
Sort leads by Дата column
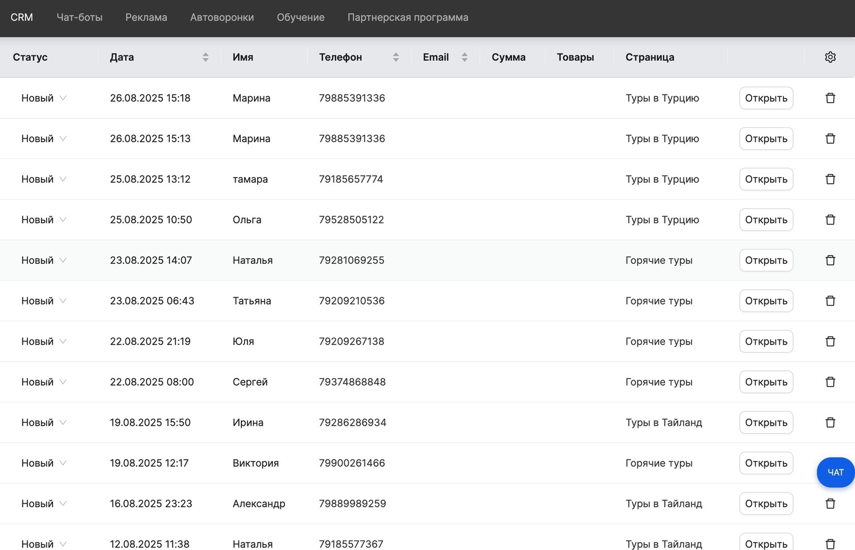click(x=206, y=57)
